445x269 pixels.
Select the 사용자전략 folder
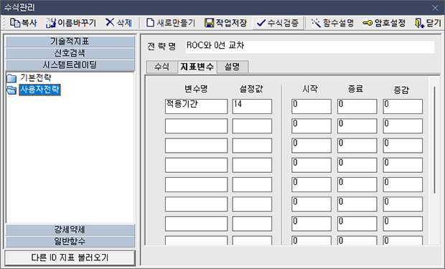click(x=39, y=90)
